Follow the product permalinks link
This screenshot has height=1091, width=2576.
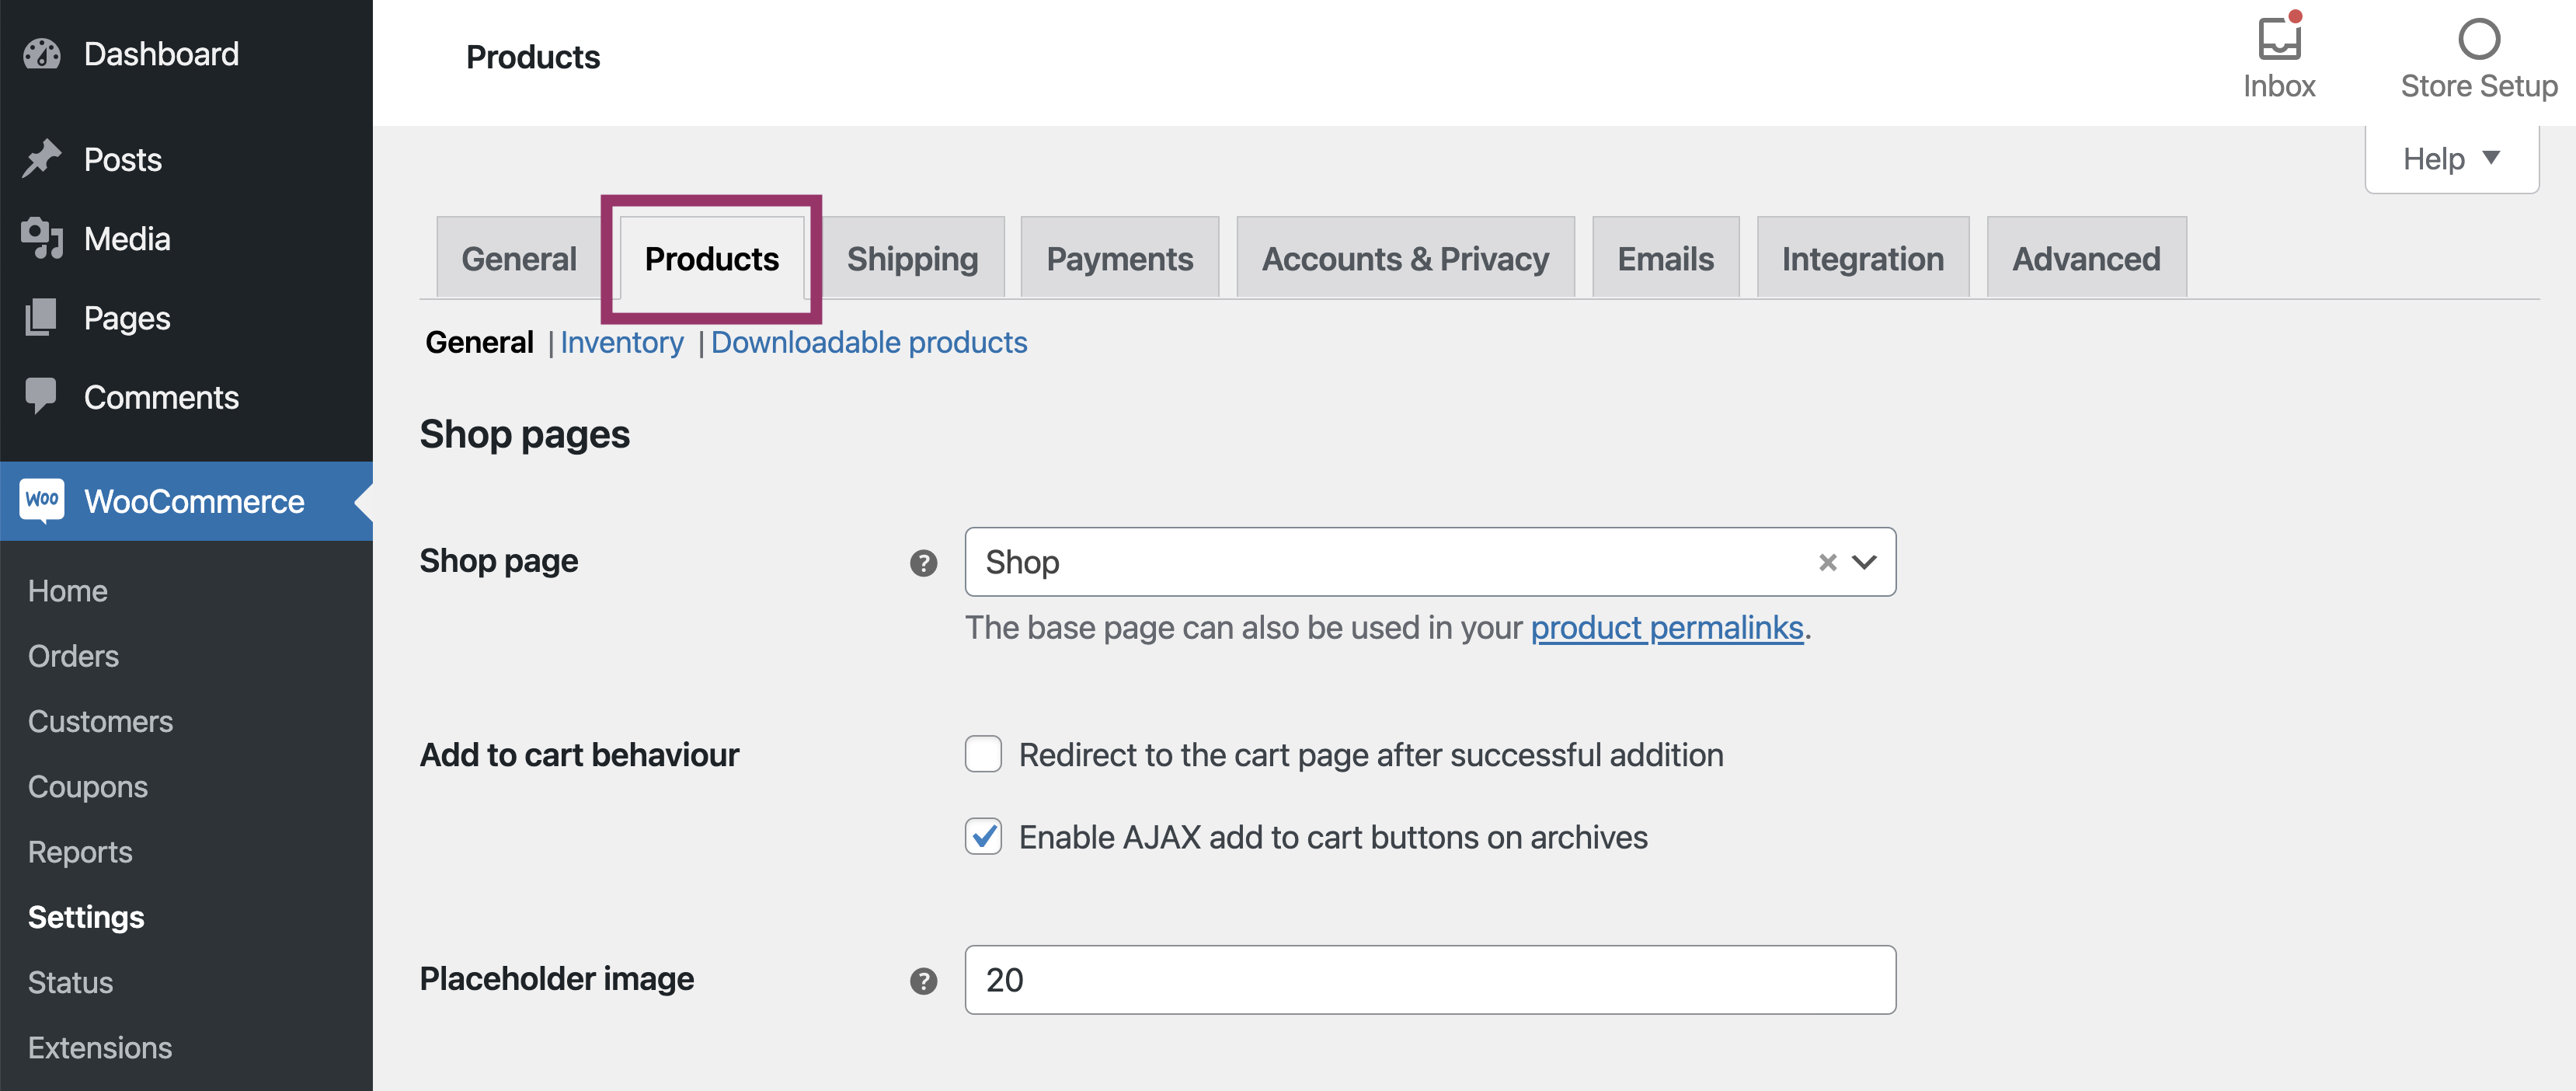pyautogui.click(x=1666, y=628)
